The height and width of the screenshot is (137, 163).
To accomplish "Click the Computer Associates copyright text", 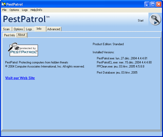I will tap(45, 66).
